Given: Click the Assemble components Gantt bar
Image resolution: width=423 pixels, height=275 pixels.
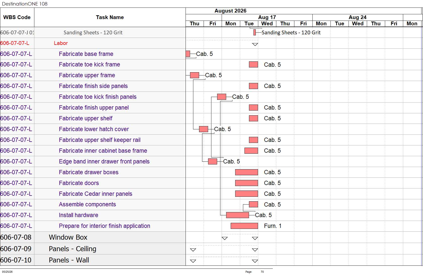Looking at the screenshot, I should point(253,204).
